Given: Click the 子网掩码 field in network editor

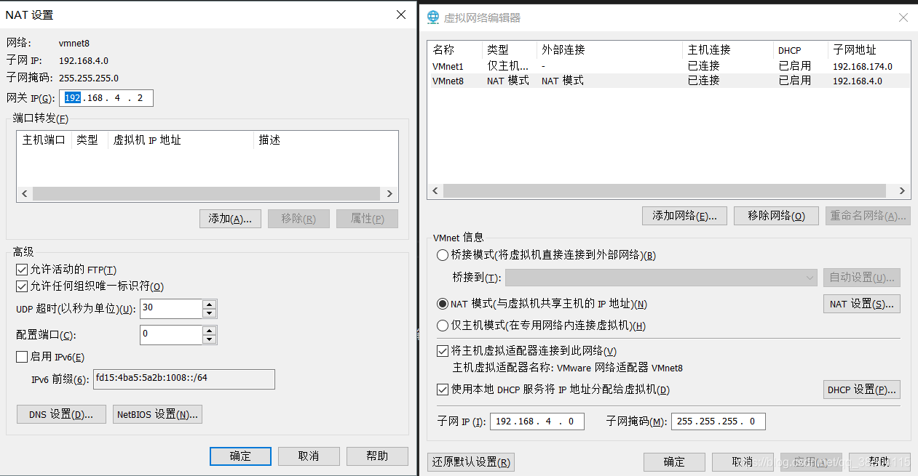Looking at the screenshot, I should pos(719,421).
